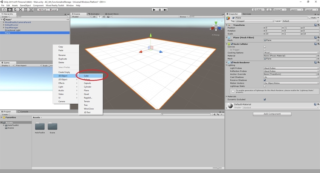Toggle Dynamic Occluded checkbox

[x=265, y=99]
